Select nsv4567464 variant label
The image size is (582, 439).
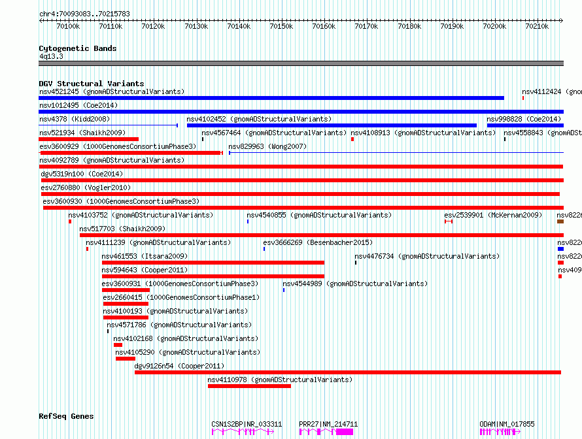(x=274, y=133)
